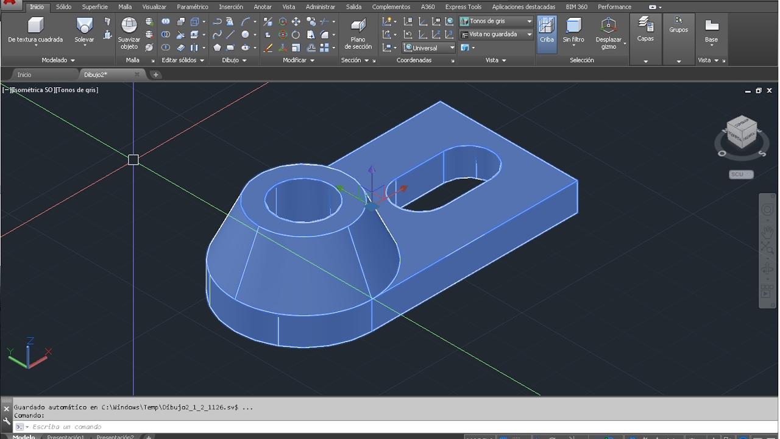
Task: Go to the Visualizar ribbon tab
Action: [154, 7]
